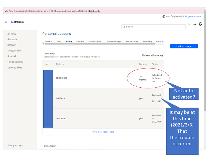Open the help question mark icon
The height and width of the screenshot is (157, 209).
click(189, 24)
